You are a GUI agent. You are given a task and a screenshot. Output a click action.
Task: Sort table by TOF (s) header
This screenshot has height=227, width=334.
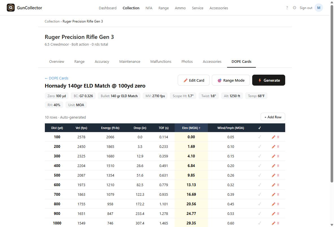[164, 128]
